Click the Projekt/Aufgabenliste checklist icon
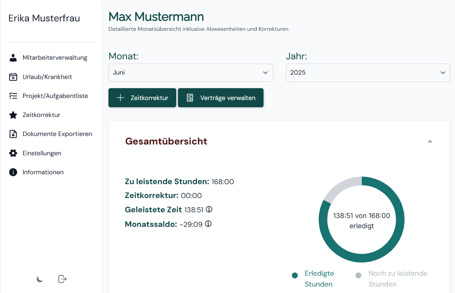This screenshot has height=293, width=455. point(13,96)
